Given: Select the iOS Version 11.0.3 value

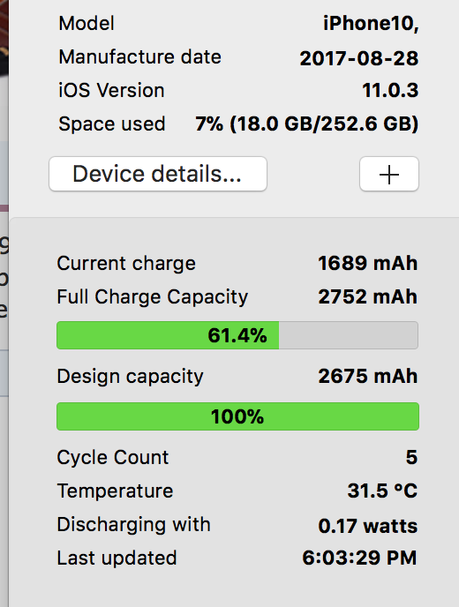Looking at the screenshot, I should (390, 91).
